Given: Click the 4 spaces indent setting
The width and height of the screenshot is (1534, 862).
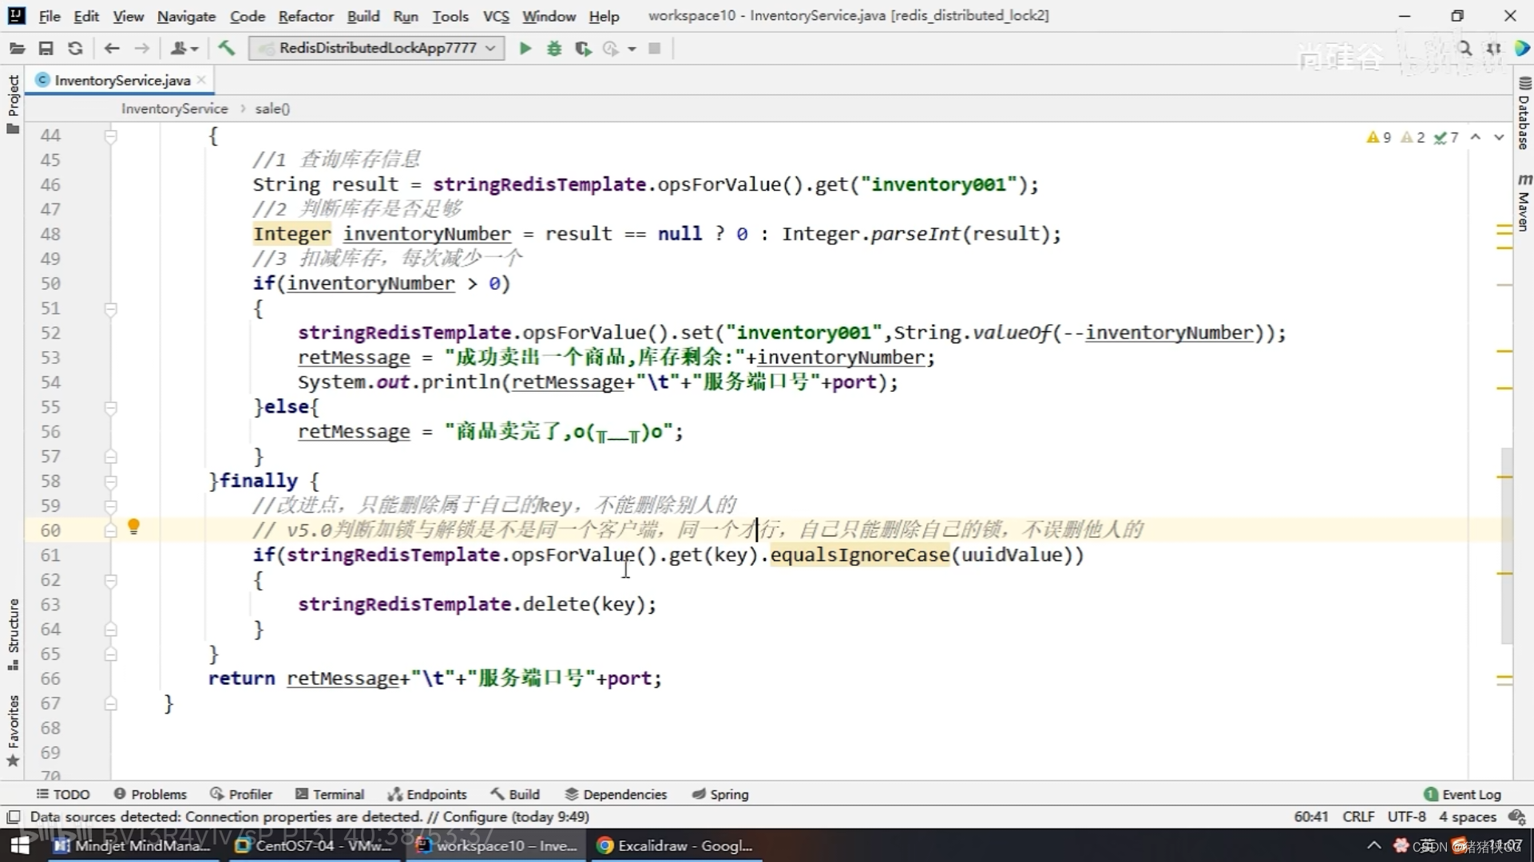Looking at the screenshot, I should [x=1467, y=817].
